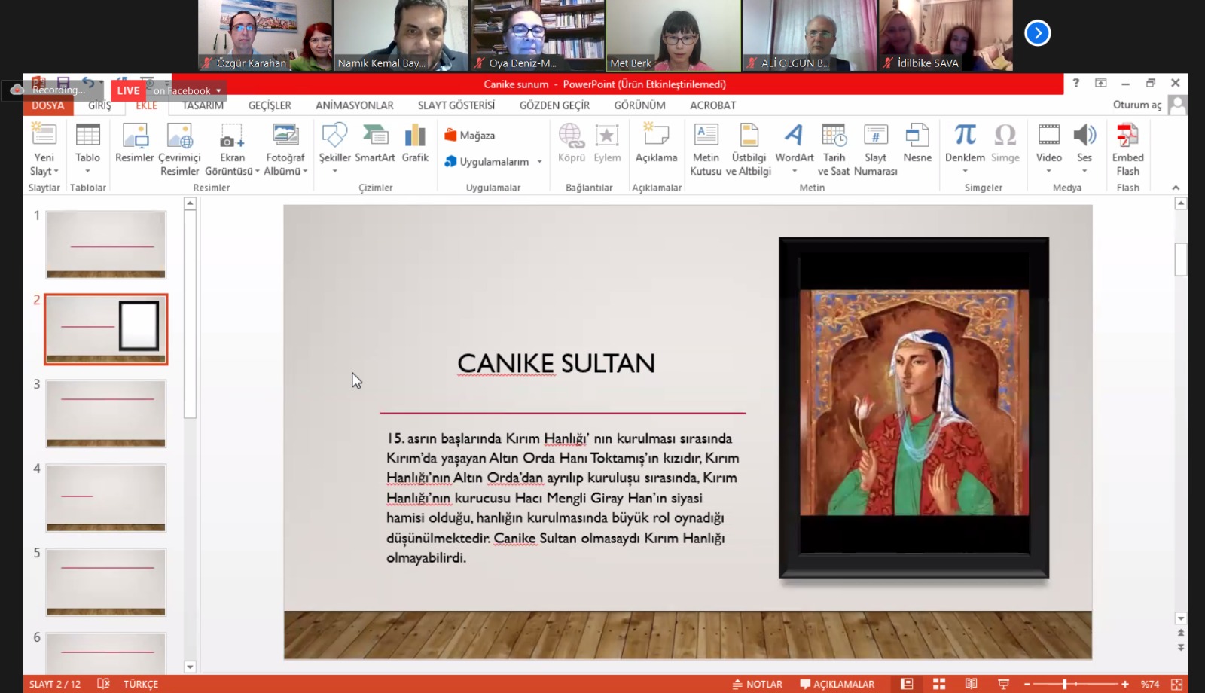Expand the Uygulamalarım dropdown

(x=539, y=162)
